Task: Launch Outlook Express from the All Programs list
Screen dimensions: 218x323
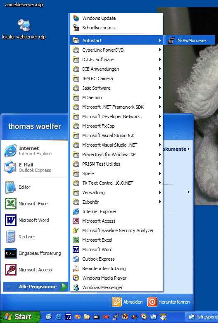Action: [x=116, y=259]
